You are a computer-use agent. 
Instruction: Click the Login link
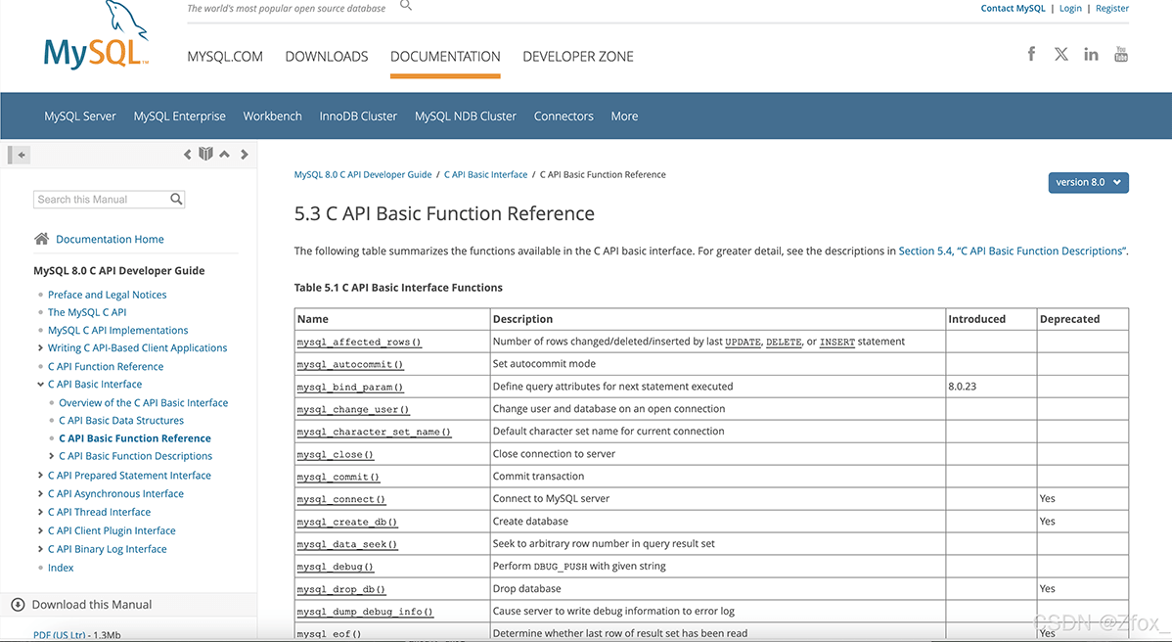pos(1070,8)
